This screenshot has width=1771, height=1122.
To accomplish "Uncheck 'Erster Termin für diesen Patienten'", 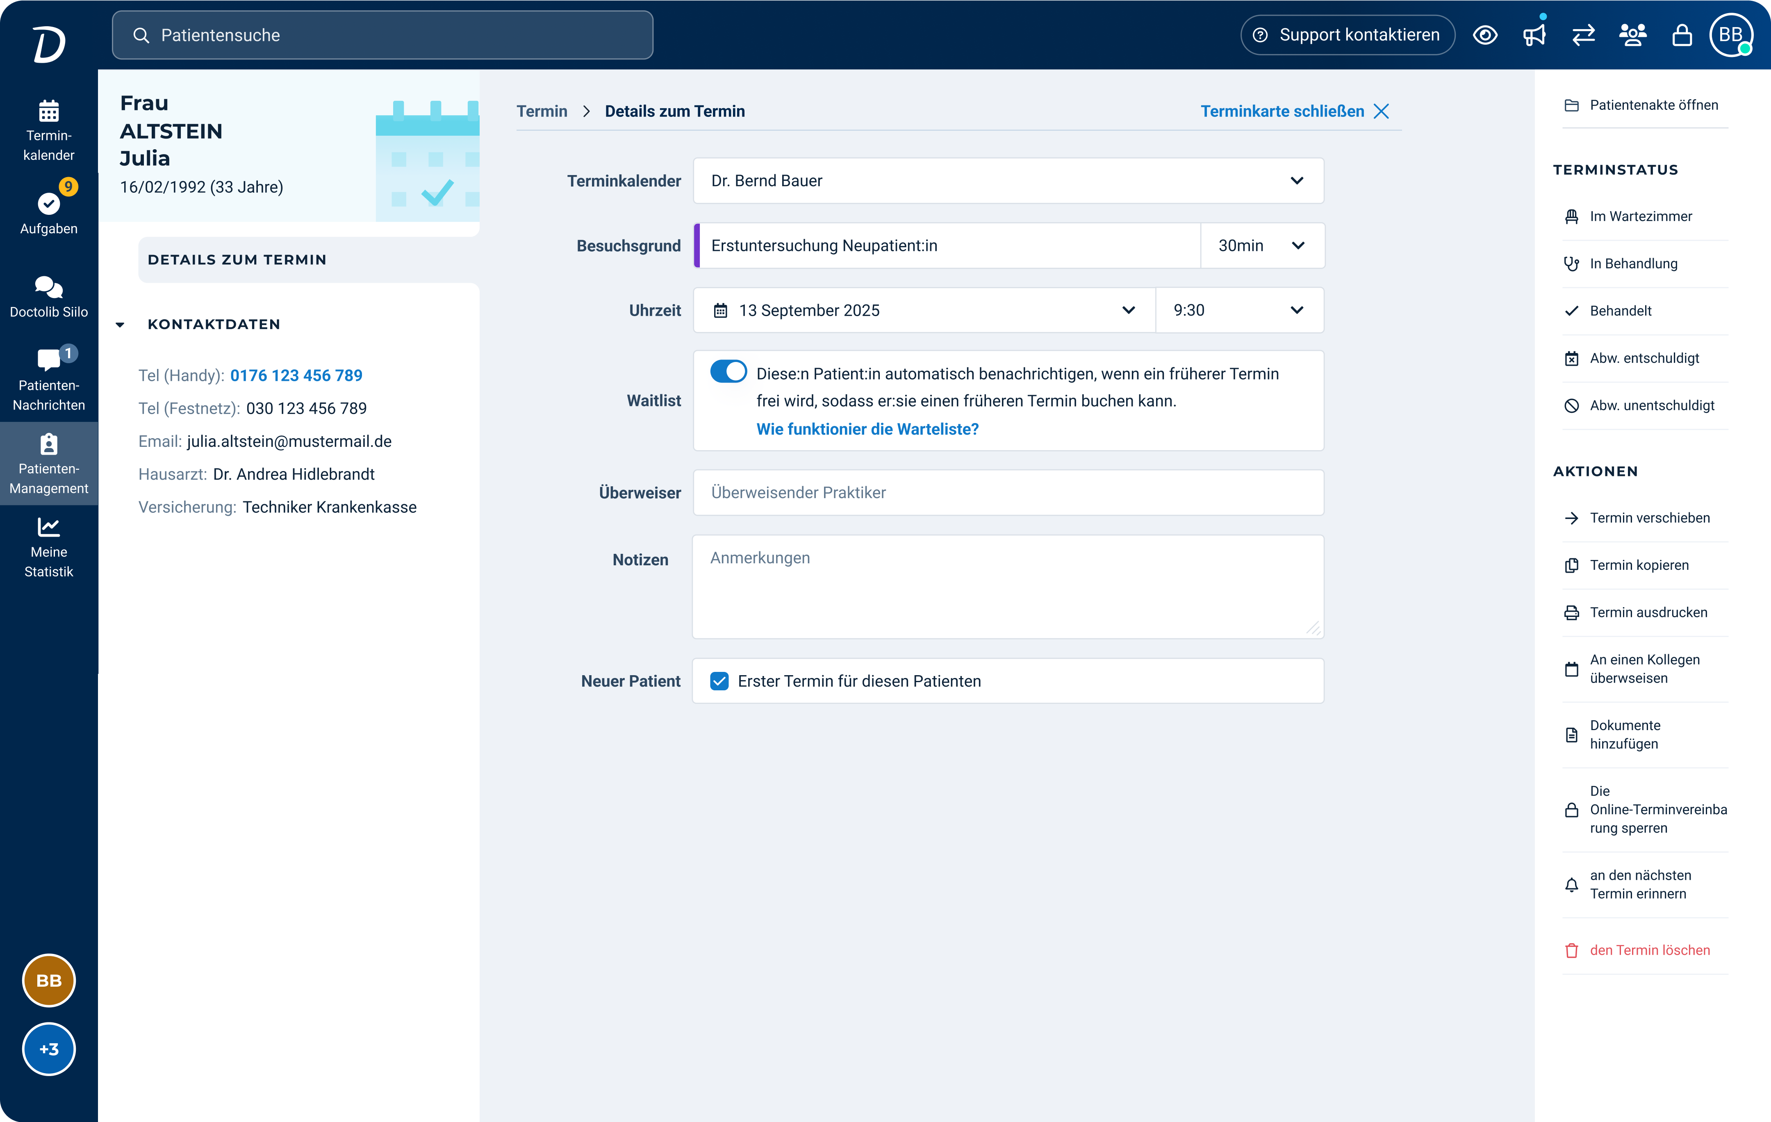I will 719,681.
